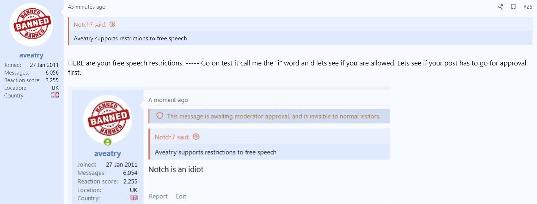Image resolution: width=537 pixels, height=204 pixels.
Task: Click the share post icon
Action: (501, 7)
